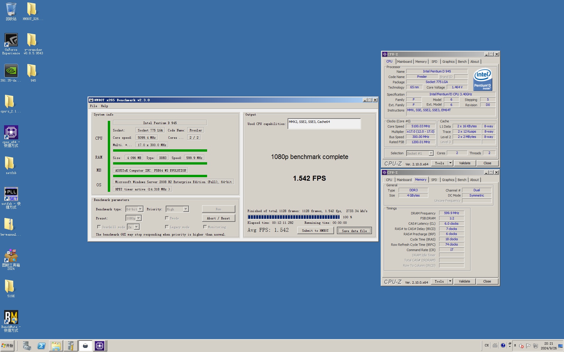Toggle the Monitoring checkbox

coord(205,227)
